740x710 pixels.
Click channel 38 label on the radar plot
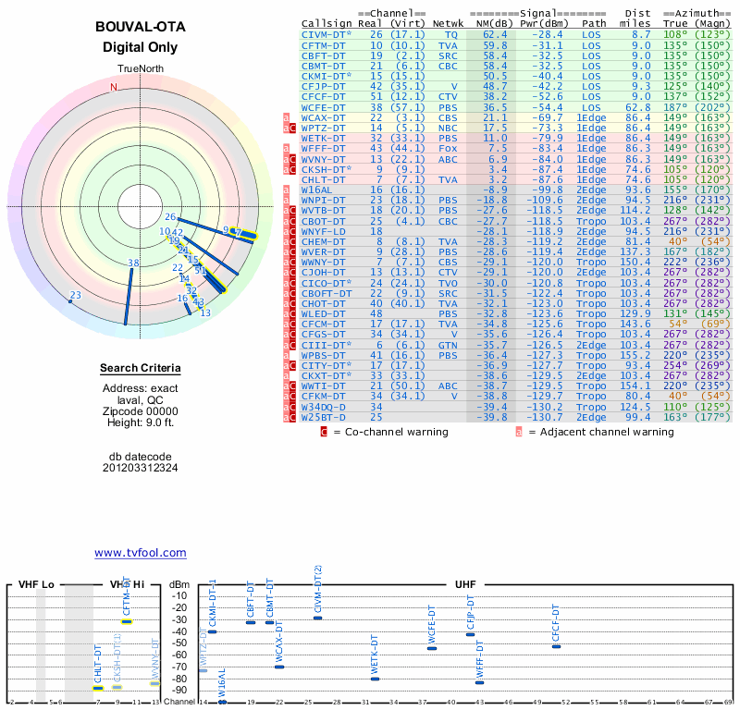click(x=133, y=263)
